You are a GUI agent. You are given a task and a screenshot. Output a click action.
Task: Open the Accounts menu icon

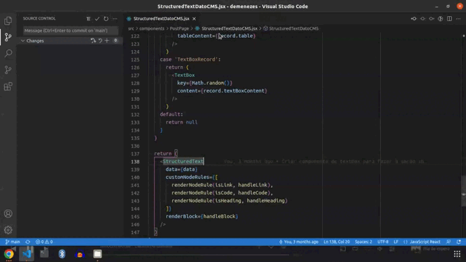tap(8, 213)
